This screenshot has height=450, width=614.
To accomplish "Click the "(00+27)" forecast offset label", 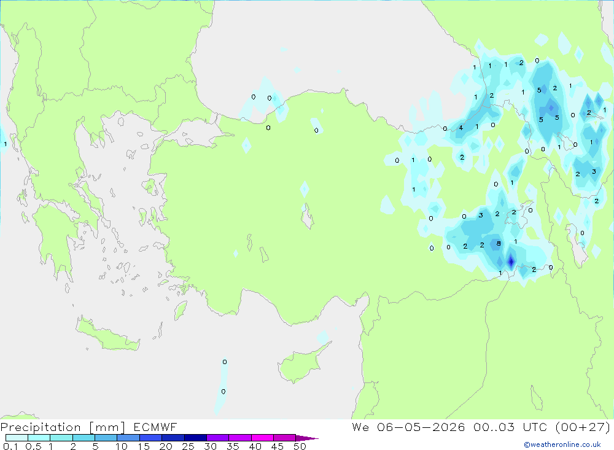I will pos(583,427).
